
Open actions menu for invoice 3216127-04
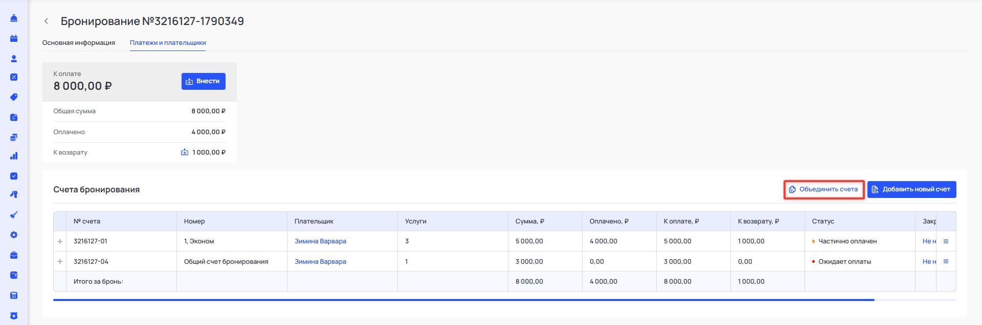(946, 262)
